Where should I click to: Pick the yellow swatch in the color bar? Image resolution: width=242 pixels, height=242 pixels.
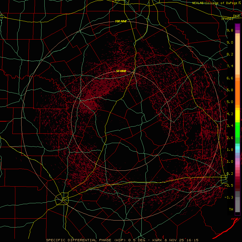click(x=237, y=115)
